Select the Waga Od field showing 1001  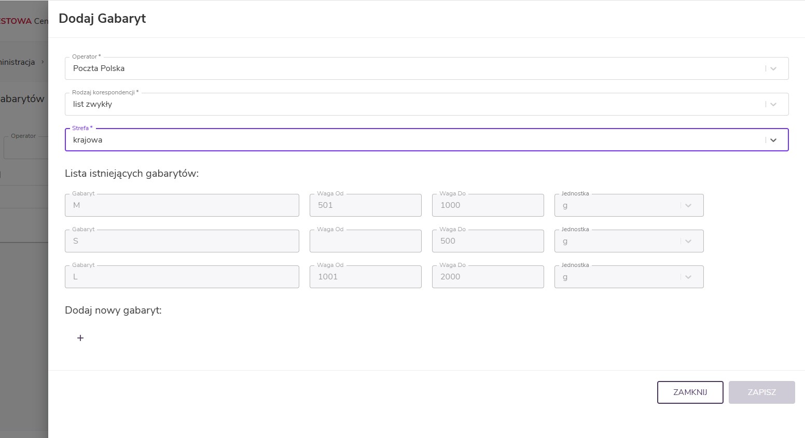(x=365, y=277)
